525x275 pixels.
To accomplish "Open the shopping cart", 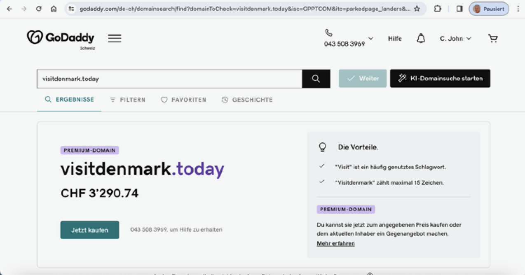I will pyautogui.click(x=492, y=38).
